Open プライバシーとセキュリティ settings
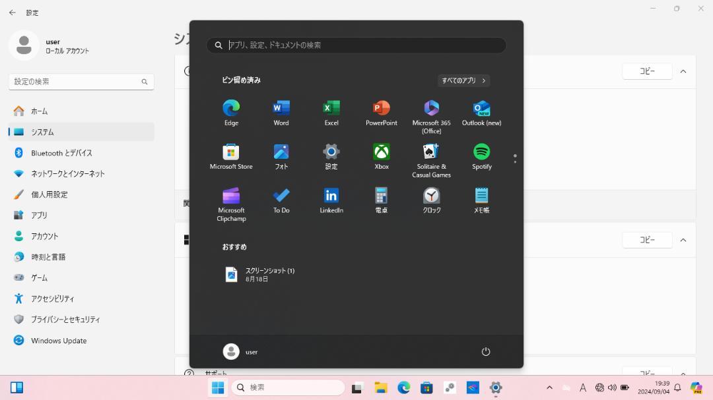 pos(81,319)
